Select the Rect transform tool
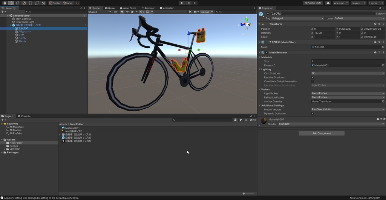 pos(31,3)
